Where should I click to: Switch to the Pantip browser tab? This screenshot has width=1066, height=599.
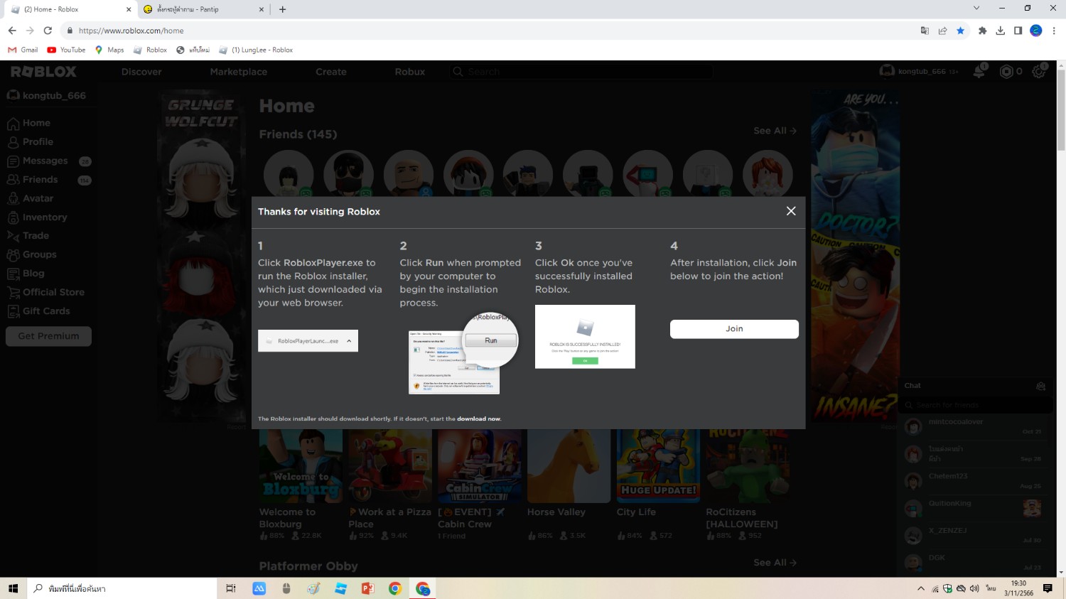tap(203, 9)
